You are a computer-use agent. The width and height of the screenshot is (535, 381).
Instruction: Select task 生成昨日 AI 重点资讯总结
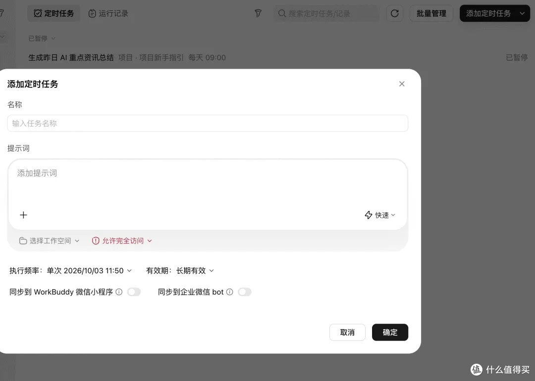[x=71, y=57]
